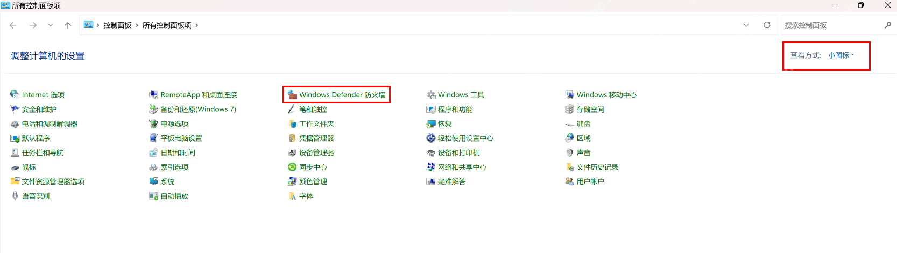Expand chevron after 所有控制面板项 breadcrumb

[196, 25]
